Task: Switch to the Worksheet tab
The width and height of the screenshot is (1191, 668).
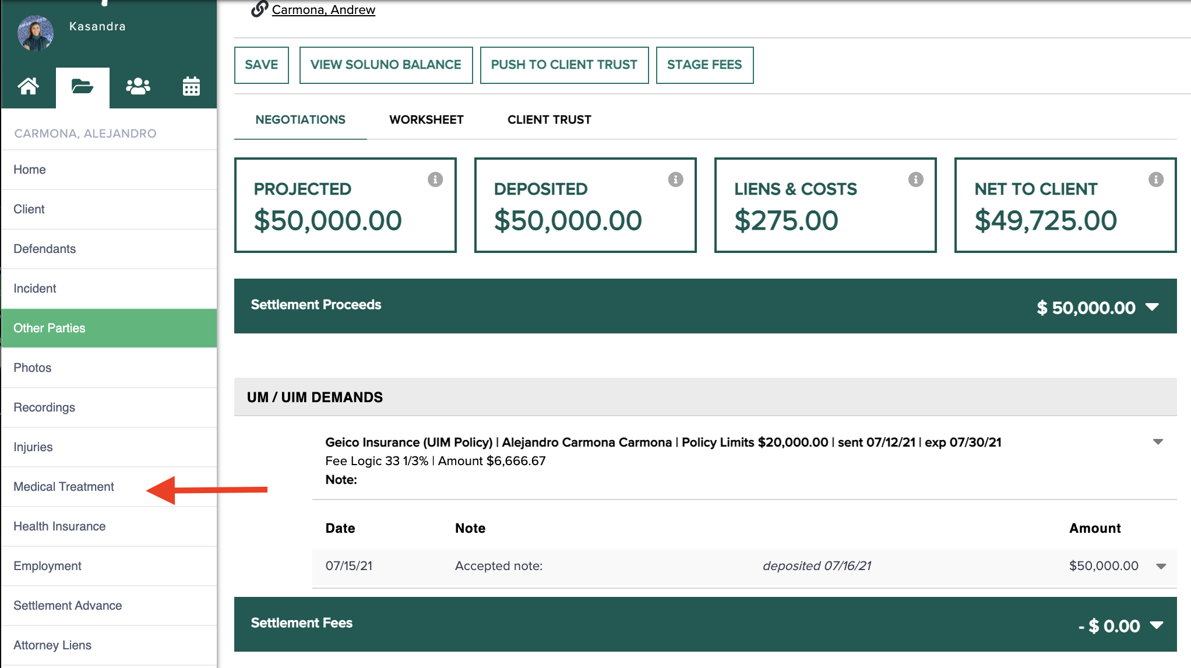Action: click(x=425, y=119)
